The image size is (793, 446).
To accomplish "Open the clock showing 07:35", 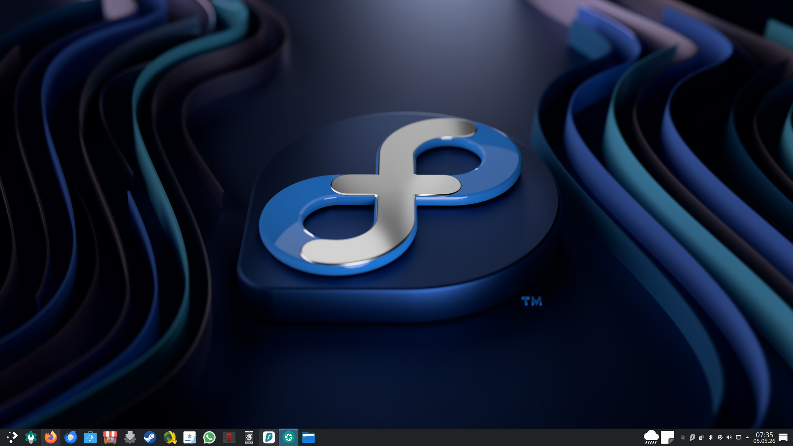I will (764, 437).
